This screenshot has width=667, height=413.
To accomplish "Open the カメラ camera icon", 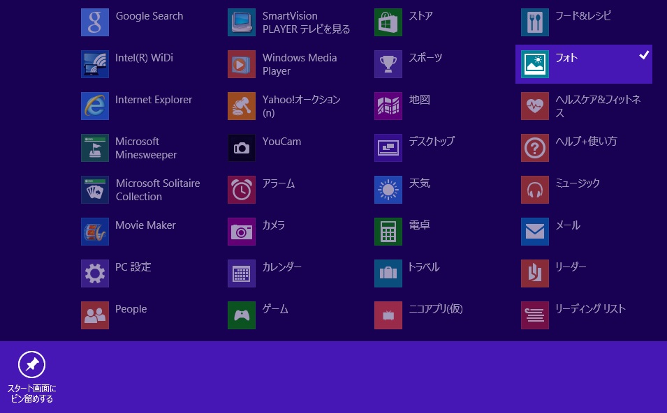I will click(242, 232).
